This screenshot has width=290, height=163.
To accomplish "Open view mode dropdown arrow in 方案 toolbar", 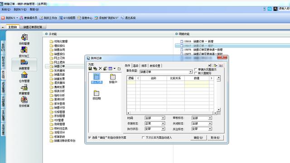I will click(115, 68).
